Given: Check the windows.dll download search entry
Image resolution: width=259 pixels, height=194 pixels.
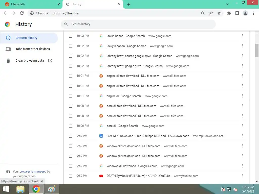Looking at the screenshot, I should [x=71, y=166].
